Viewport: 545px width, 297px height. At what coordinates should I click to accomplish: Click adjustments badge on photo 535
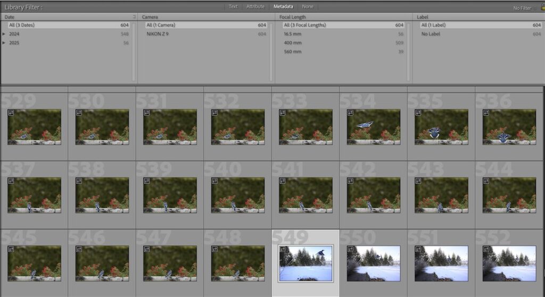[418, 113]
